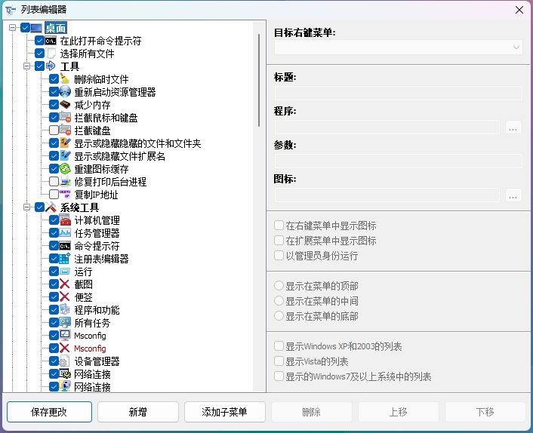Screen dimensions: 533x433
Task: Click the icon next to 程序和功能
Action: click(65, 310)
